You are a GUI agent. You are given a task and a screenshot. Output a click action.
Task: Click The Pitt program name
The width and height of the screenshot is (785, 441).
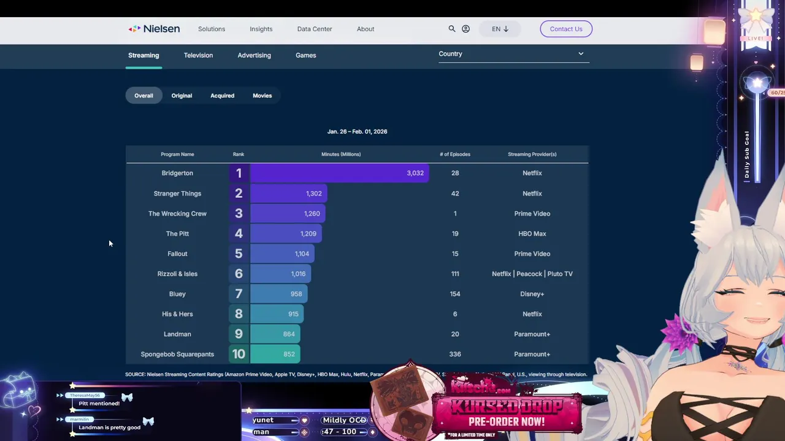(x=177, y=233)
